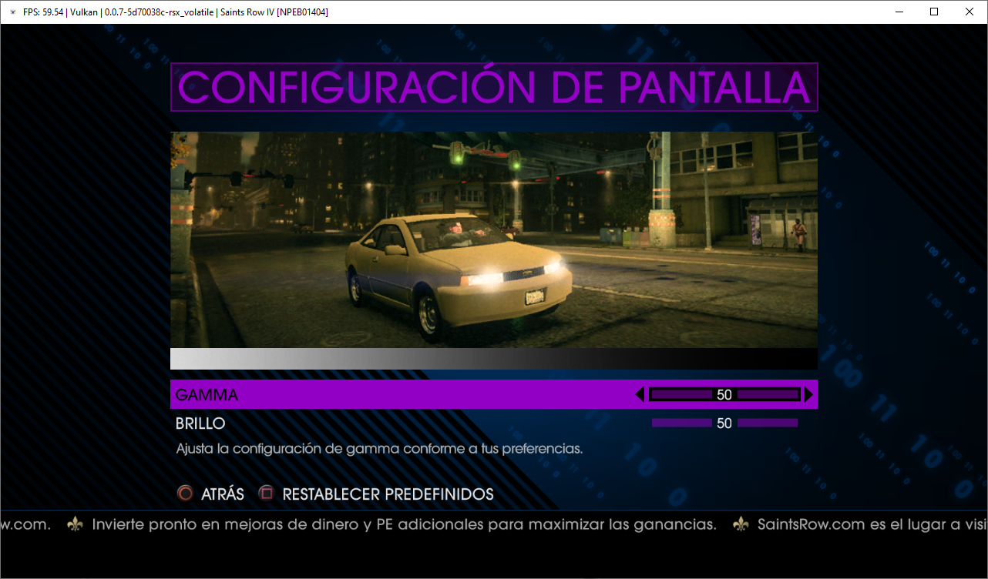This screenshot has width=988, height=579.
Task: Click the square button icon for RESTABLECER PREDEFINIDOS
Action: 266,494
